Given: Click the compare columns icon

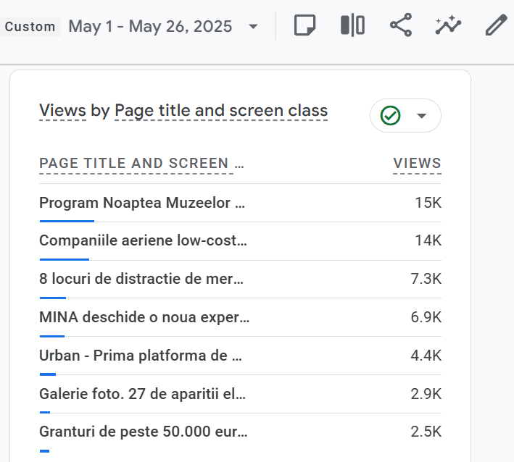Looking at the screenshot, I should pos(352,25).
